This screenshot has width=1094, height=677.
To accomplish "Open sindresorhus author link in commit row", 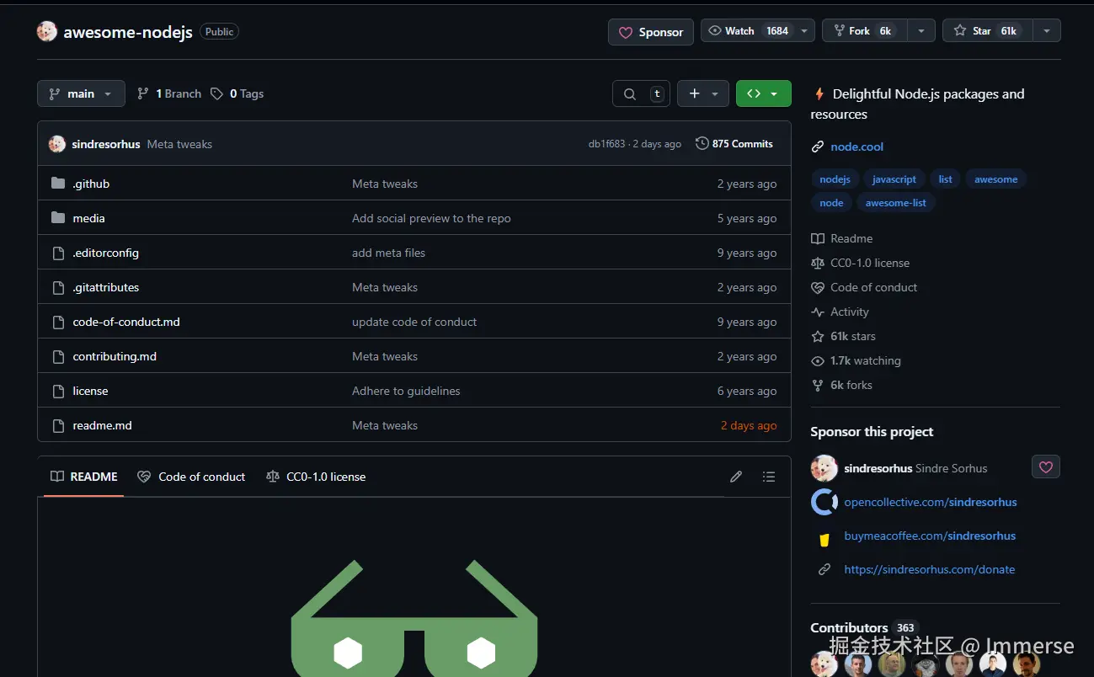I will coord(106,144).
